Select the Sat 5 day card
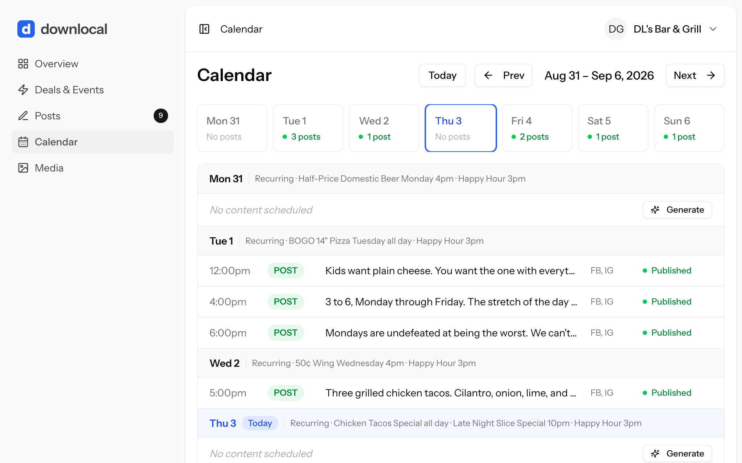742x463 pixels. tap(613, 128)
